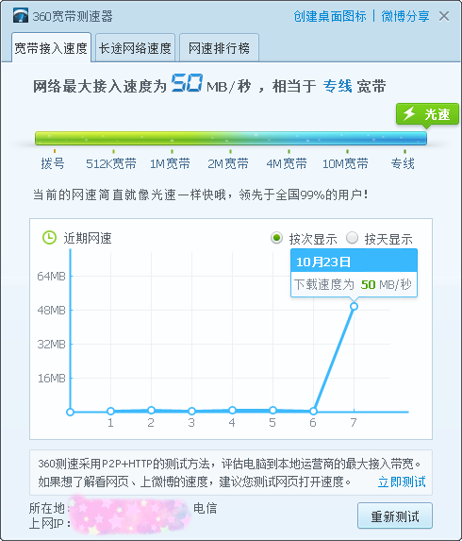Click the 电信 carrier text

point(206,508)
